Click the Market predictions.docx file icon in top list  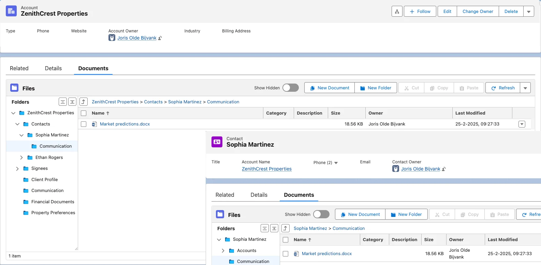(x=94, y=124)
